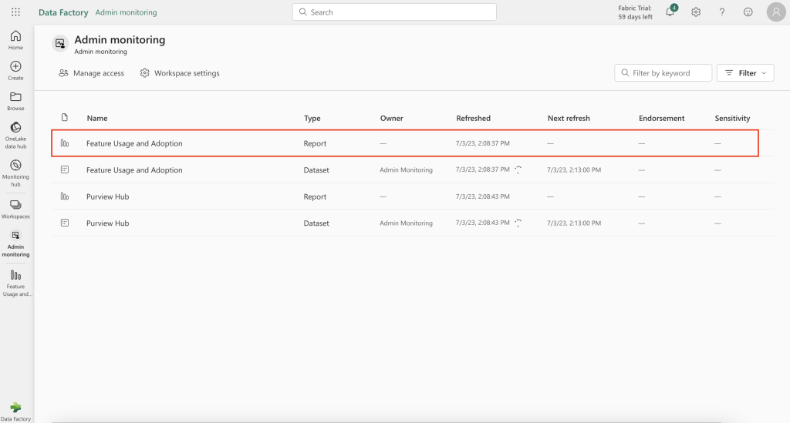
Task: Open feedback smiley icon
Action: [748, 12]
